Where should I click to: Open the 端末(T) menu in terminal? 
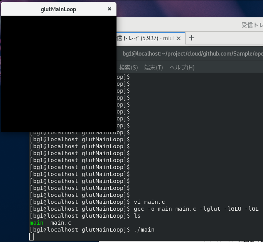[x=153, y=68]
